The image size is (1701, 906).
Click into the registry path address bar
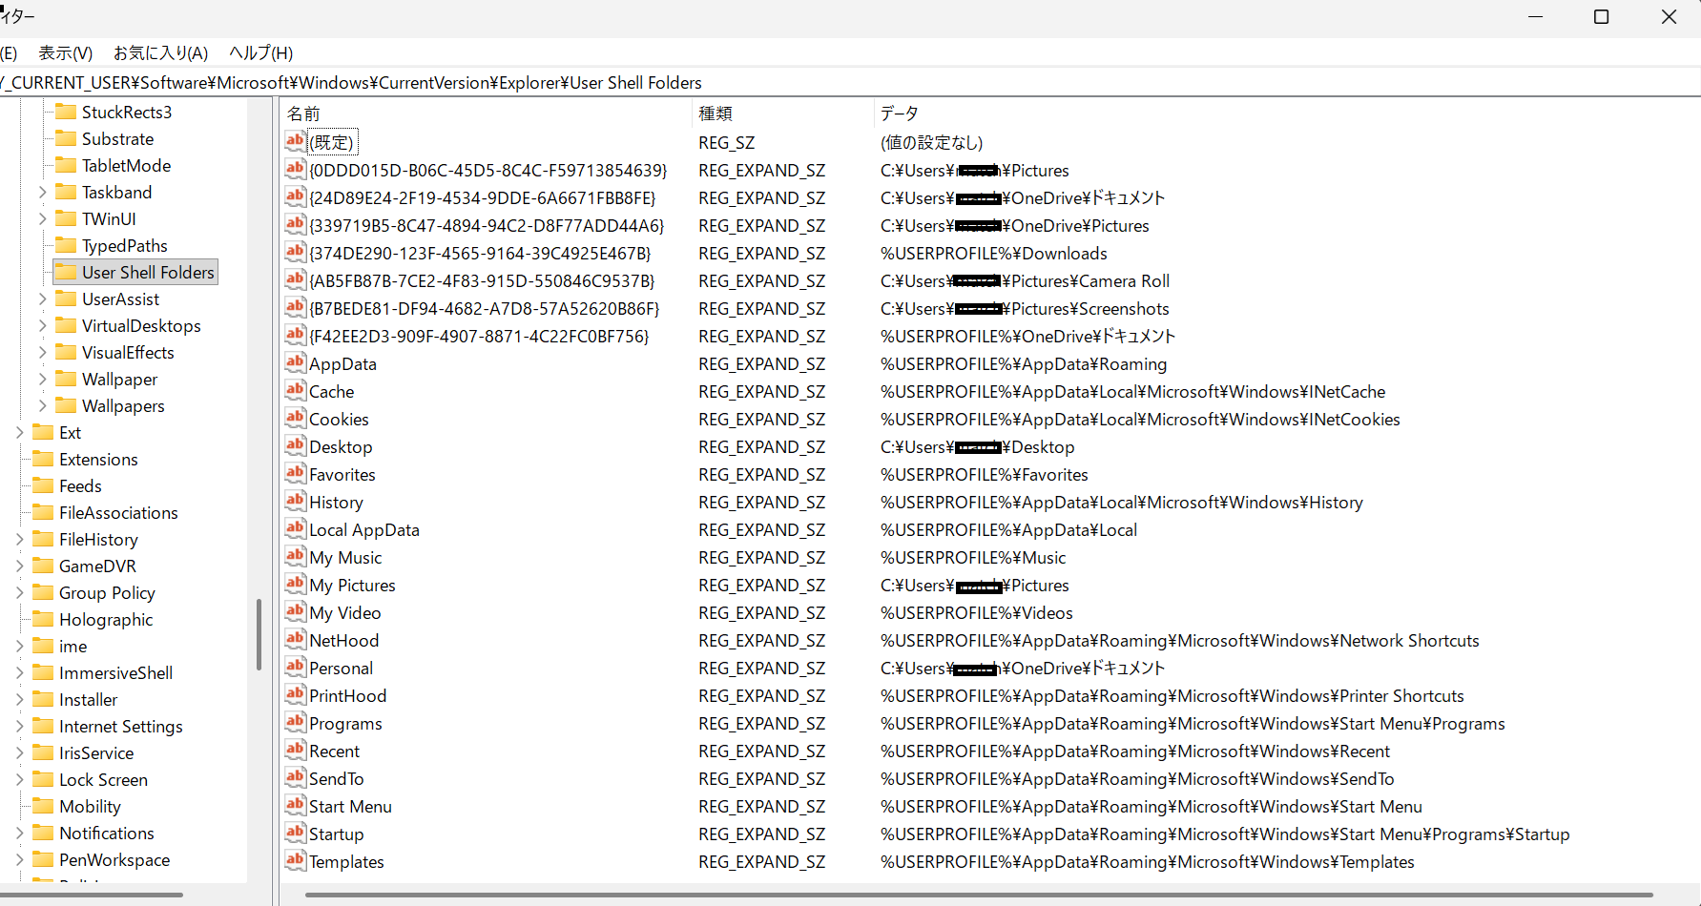849,83
